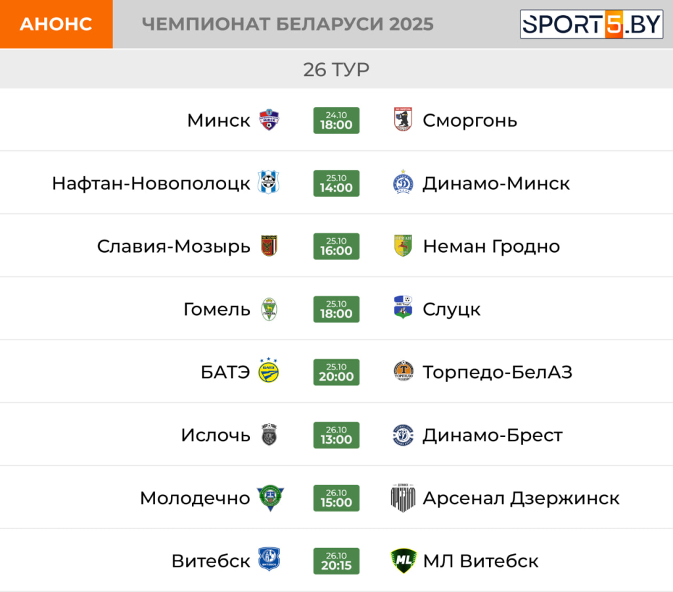
Task: Open the Slavia-Mozyr team emblem
Action: pos(269,246)
